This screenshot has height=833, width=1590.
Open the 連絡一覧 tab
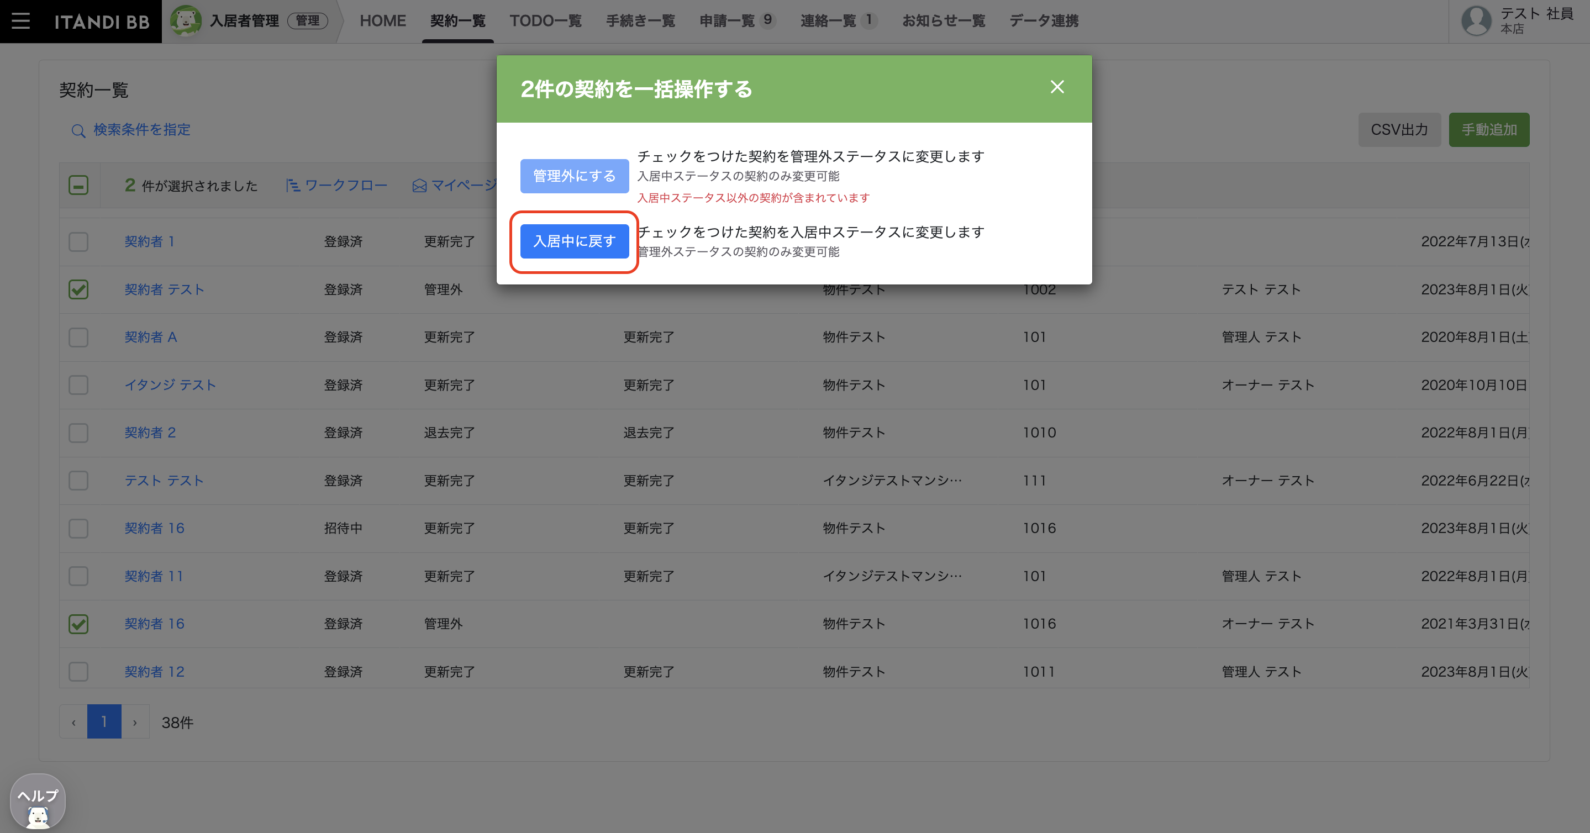838,21
